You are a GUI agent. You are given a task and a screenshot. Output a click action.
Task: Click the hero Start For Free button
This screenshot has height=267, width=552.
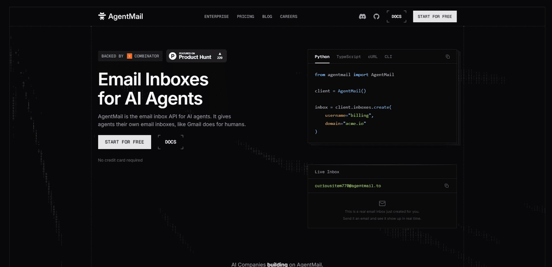[125, 142]
